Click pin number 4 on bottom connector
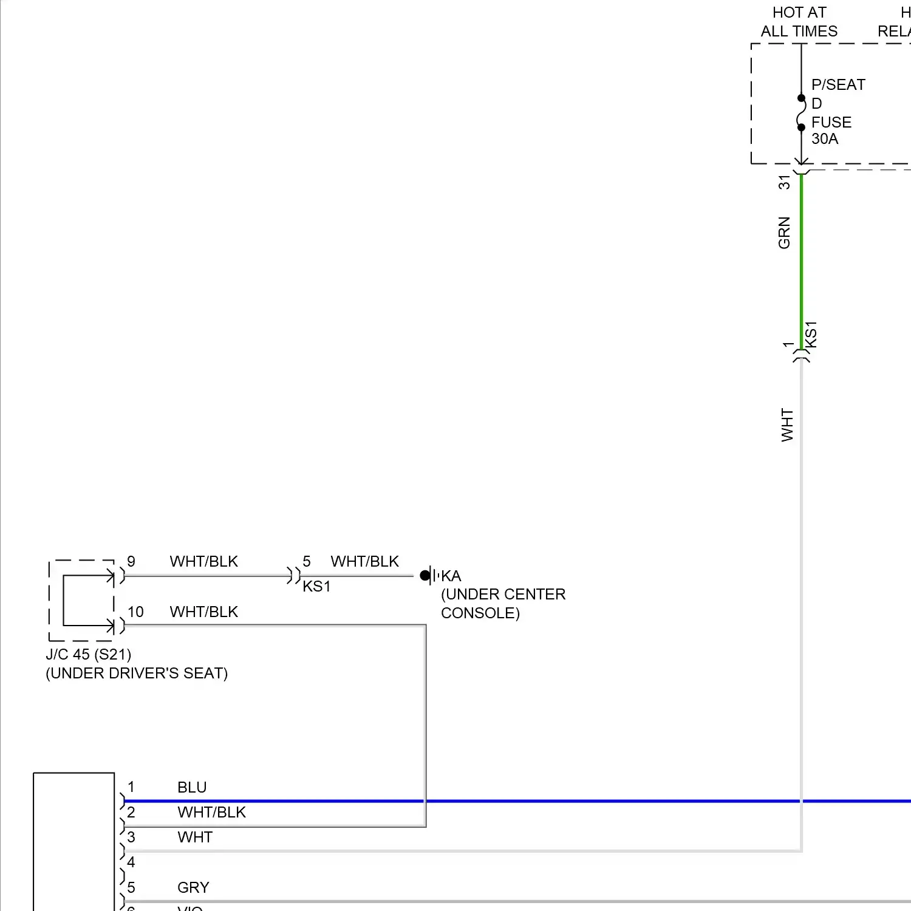This screenshot has height=911, width=911. pos(131,862)
